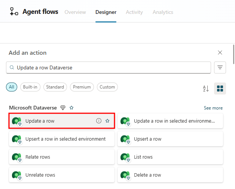Filter by Premium connectors
Viewport: 235px width, 189px height.
coord(82,87)
